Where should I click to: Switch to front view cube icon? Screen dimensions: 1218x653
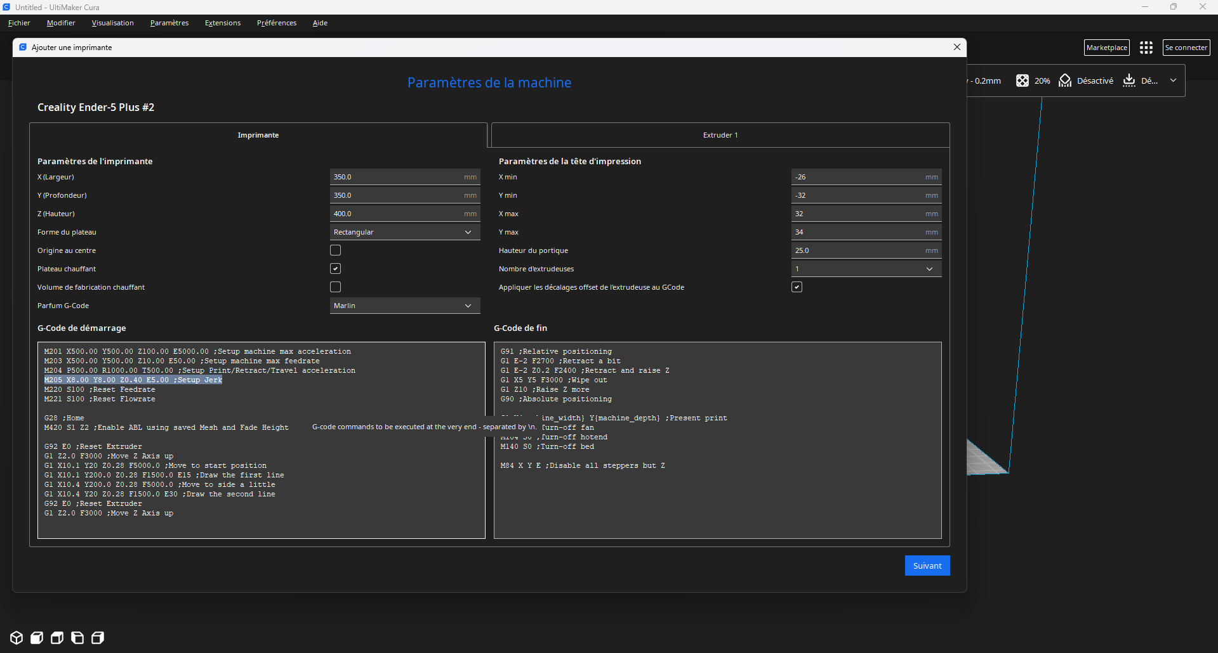[x=37, y=638]
